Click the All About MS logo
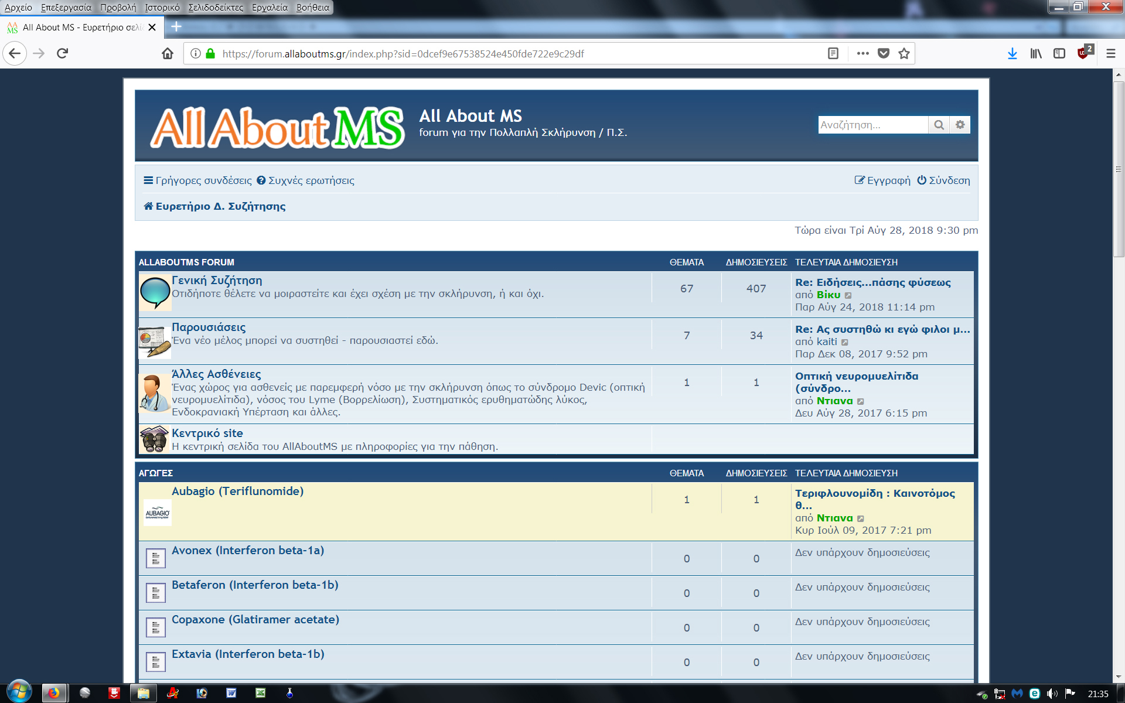 click(x=278, y=128)
